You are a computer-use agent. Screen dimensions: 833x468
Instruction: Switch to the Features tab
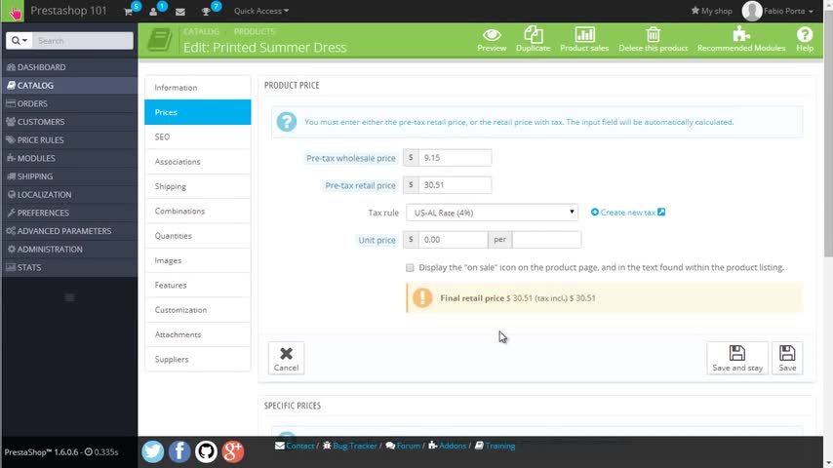(x=198, y=286)
